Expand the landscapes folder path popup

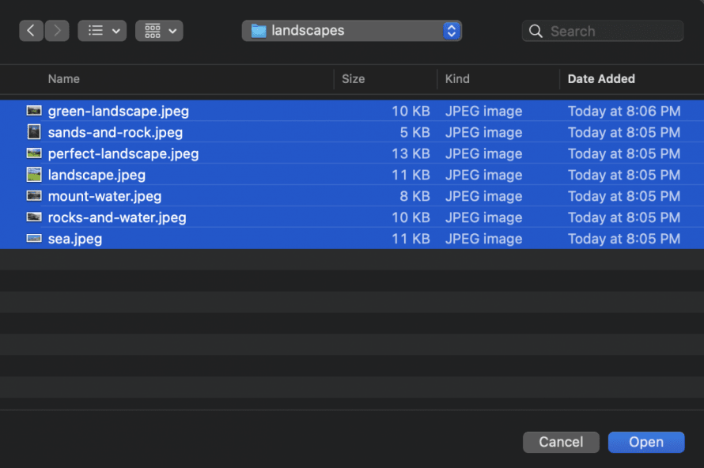coord(352,31)
